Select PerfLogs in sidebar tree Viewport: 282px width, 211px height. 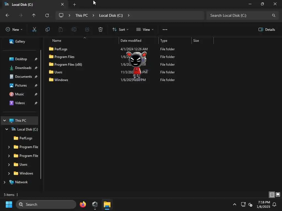[26, 138]
